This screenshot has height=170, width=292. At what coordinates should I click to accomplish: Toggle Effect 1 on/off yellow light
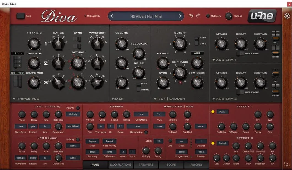pyautogui.click(x=213, y=112)
